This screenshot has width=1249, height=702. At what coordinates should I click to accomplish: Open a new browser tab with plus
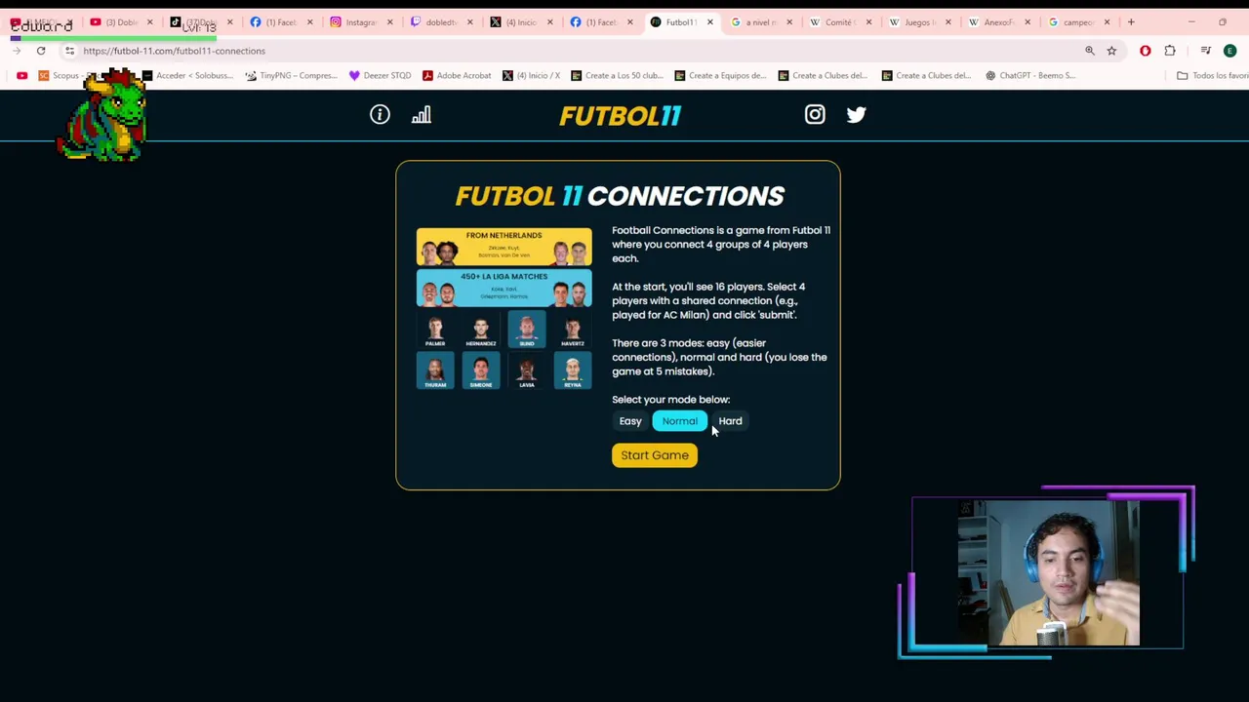[x=1131, y=21]
